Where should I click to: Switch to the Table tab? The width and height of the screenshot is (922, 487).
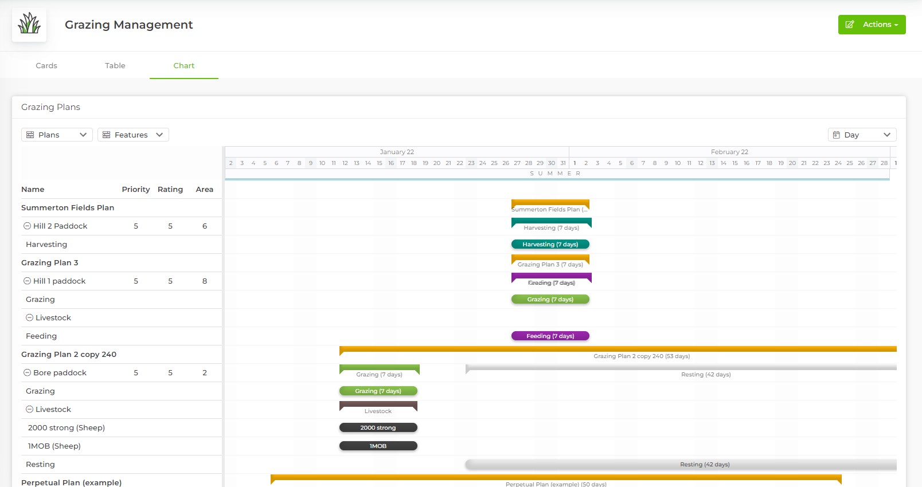115,65
